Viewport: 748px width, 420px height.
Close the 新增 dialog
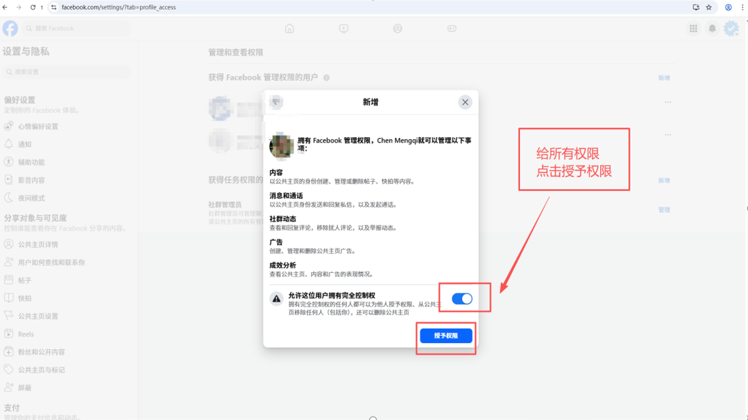coord(465,102)
